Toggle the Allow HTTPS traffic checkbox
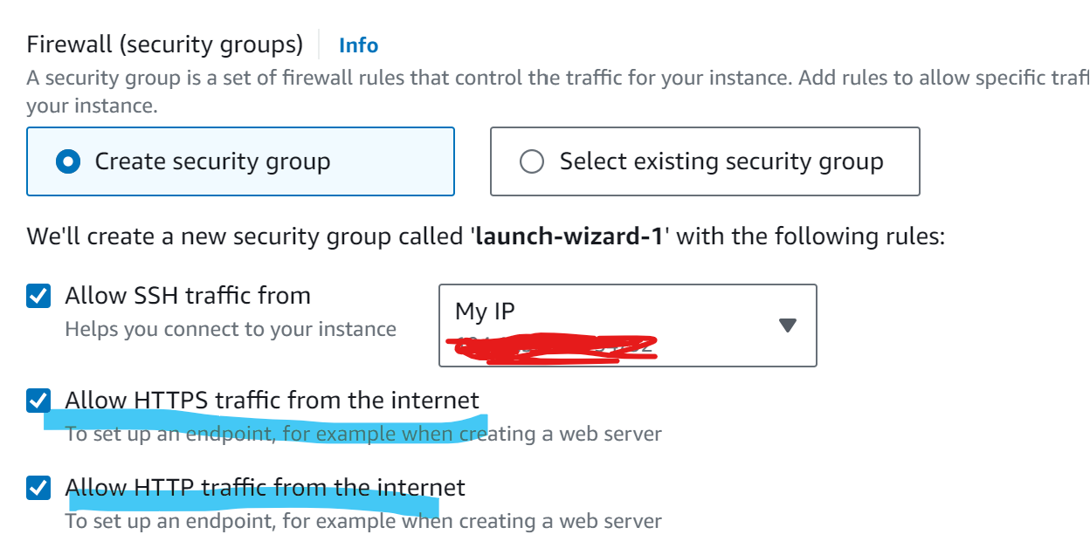 [38, 401]
